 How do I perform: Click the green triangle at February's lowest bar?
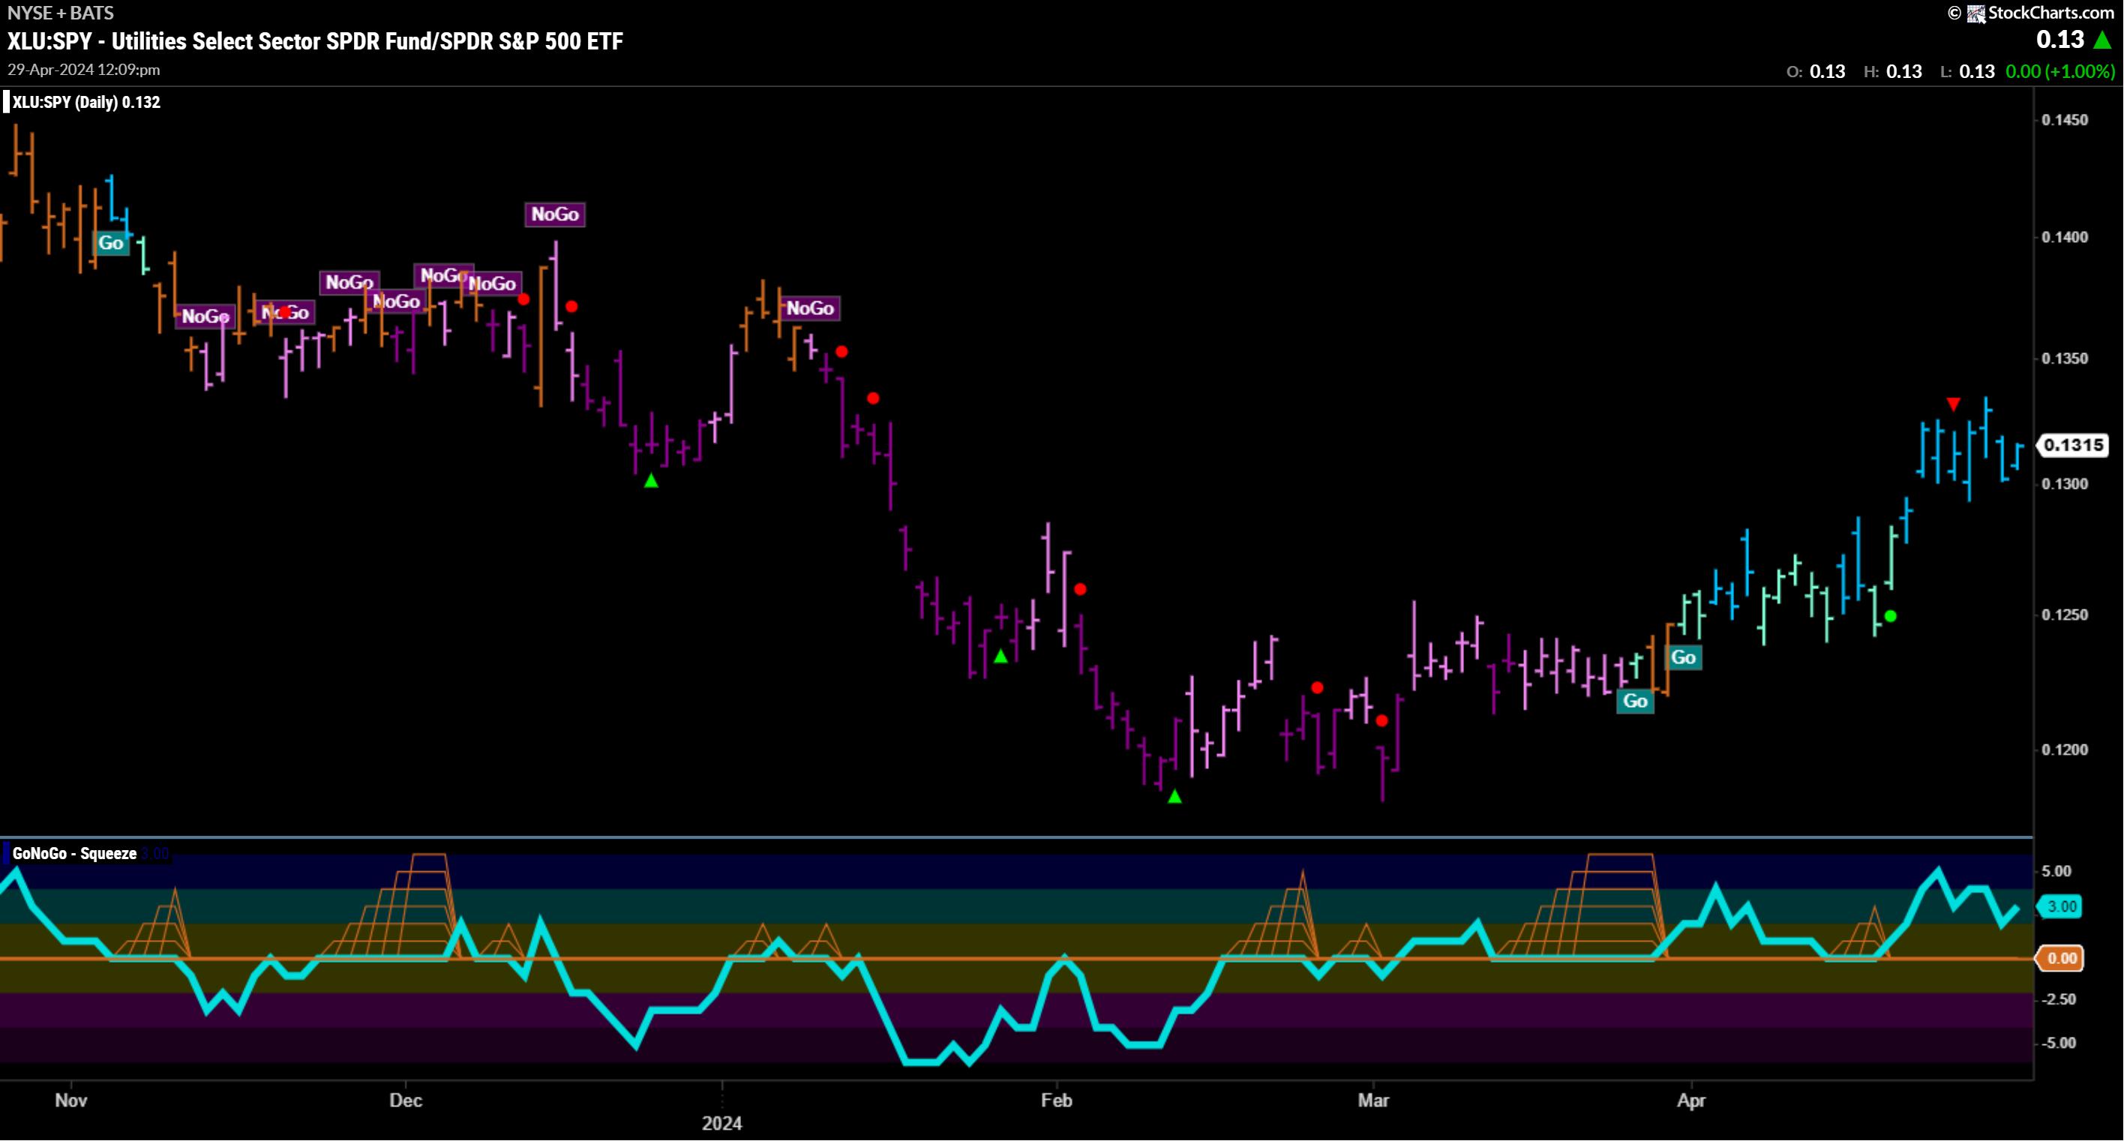pyautogui.click(x=1175, y=797)
